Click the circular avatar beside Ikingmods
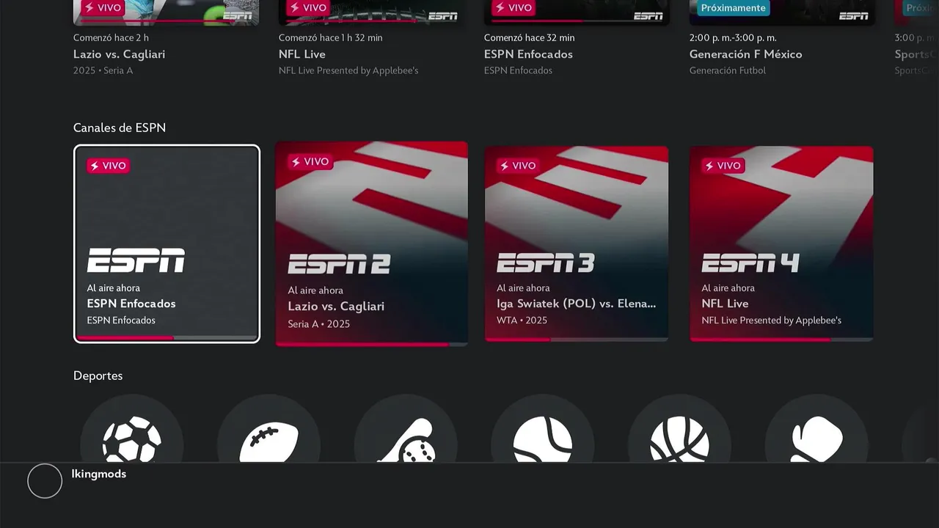This screenshot has width=939, height=528. coord(45,481)
